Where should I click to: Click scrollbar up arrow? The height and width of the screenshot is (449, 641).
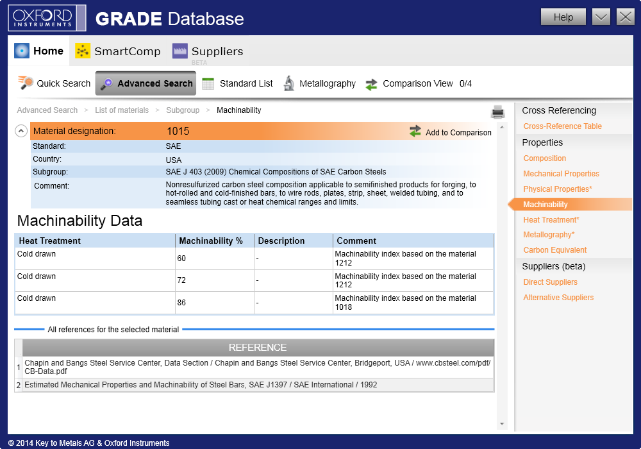tap(502, 127)
